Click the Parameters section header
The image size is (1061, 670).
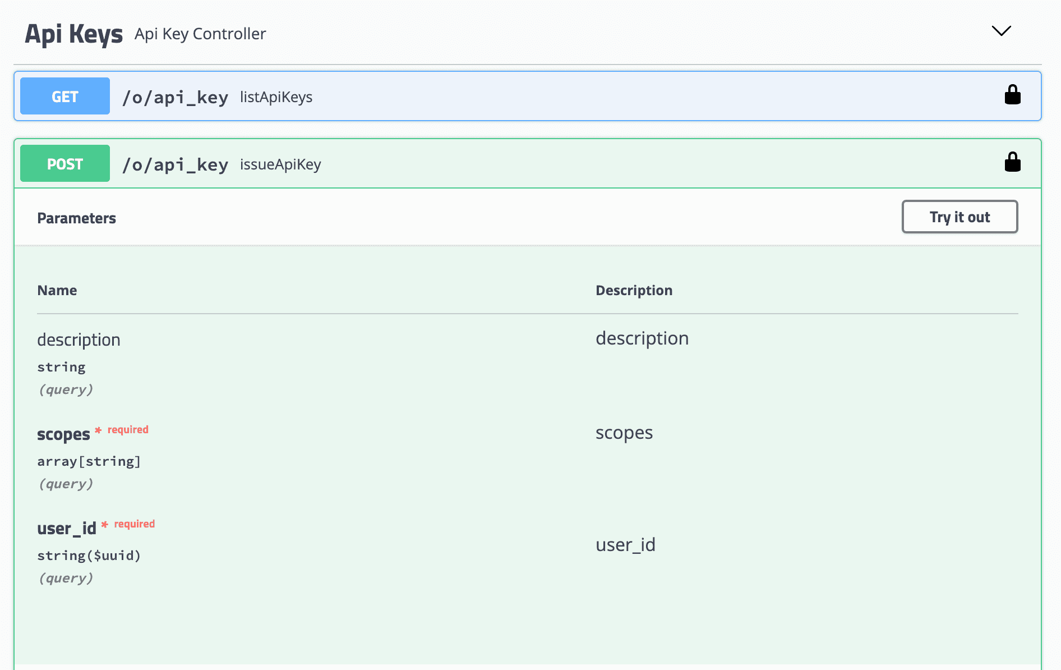(x=76, y=218)
